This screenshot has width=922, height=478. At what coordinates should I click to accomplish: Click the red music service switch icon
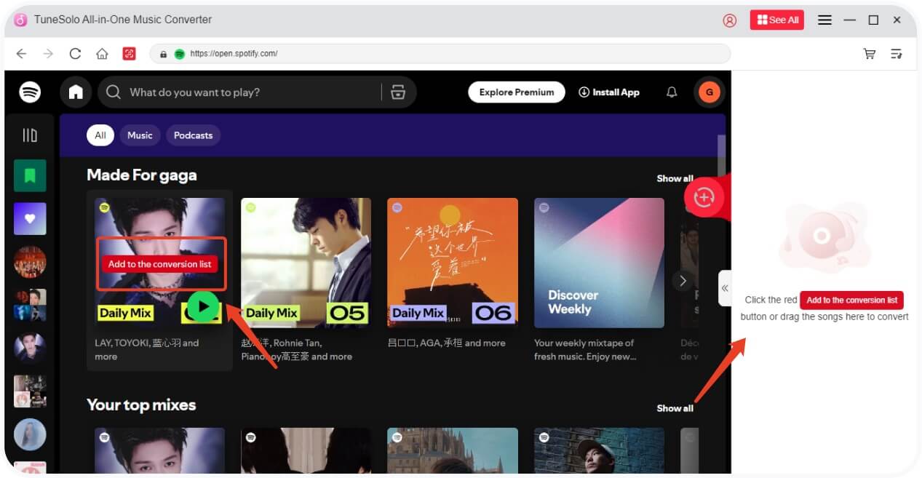pos(129,54)
